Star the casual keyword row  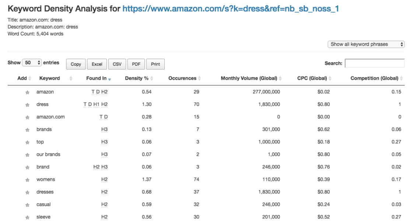pyautogui.click(x=27, y=205)
